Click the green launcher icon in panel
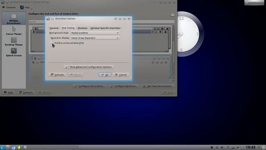Viewport: 266px width, 150px height. click(19, 147)
